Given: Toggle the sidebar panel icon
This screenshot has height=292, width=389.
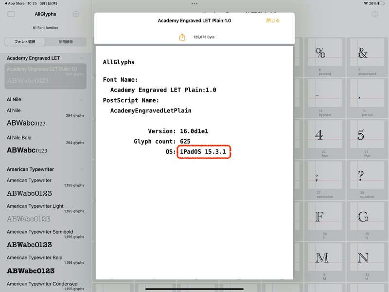Looking at the screenshot, I should click(x=11, y=14).
